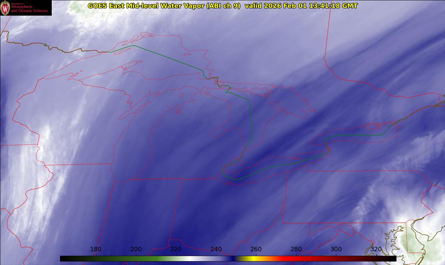Click the 13:41:18 GMT valid timestamp
Image resolution: width=445 pixels, height=265 pixels.
point(333,6)
